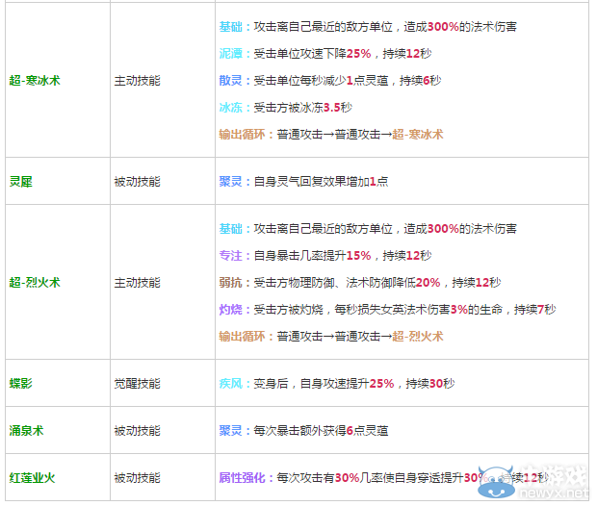Click the 输出循环 line ending 超-烈火术
Viewport: 597px width, 506px height.
tap(331, 337)
